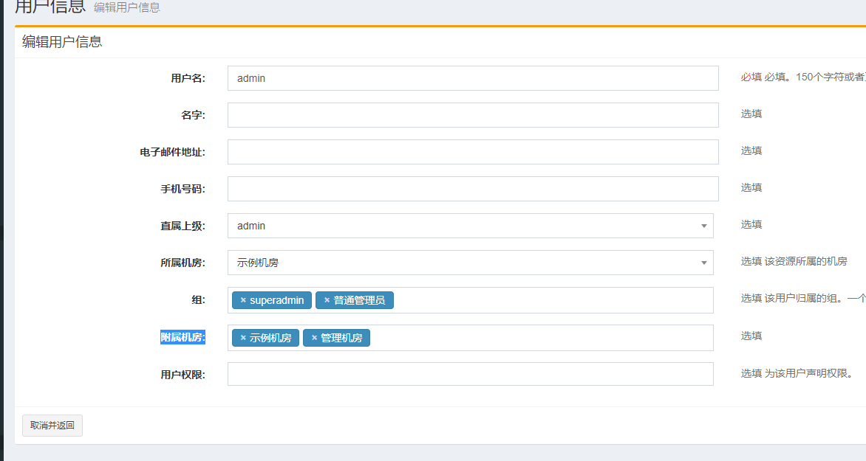Click the 用户权限 label
This screenshot has height=461, width=866.
click(183, 375)
